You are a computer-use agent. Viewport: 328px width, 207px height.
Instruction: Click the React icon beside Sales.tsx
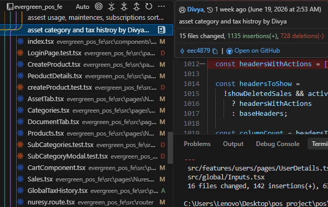20,179
